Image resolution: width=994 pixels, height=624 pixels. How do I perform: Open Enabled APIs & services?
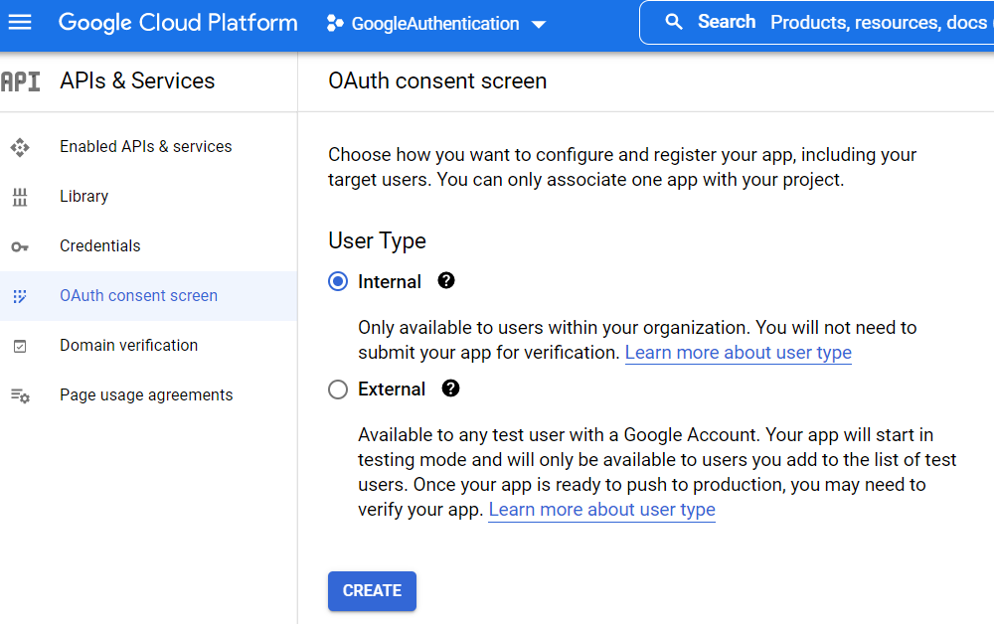coord(148,147)
